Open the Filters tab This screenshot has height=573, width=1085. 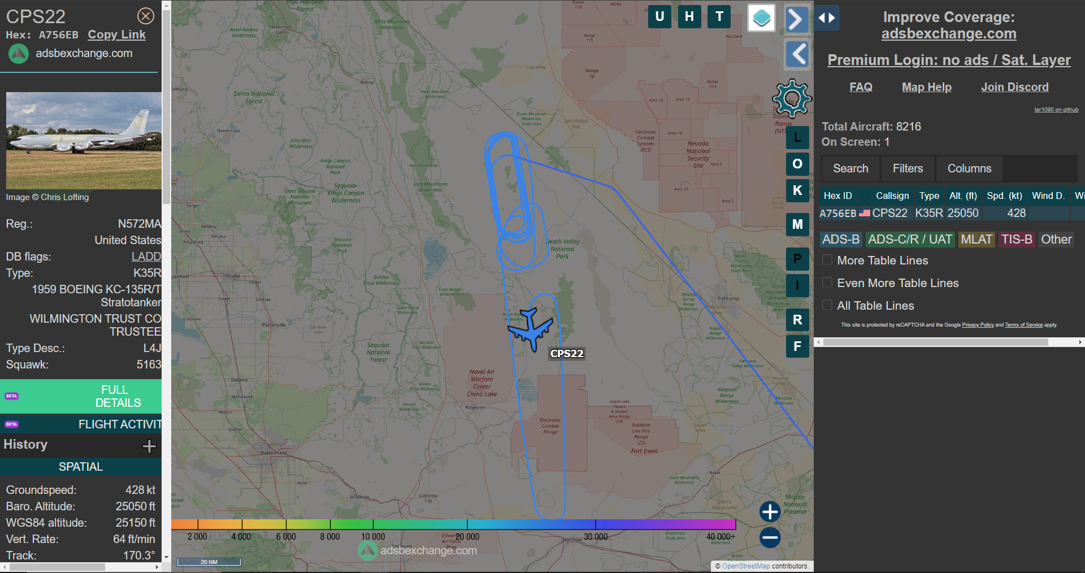click(908, 168)
